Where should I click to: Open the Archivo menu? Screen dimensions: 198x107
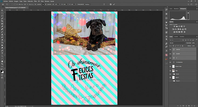(x=6, y=1)
